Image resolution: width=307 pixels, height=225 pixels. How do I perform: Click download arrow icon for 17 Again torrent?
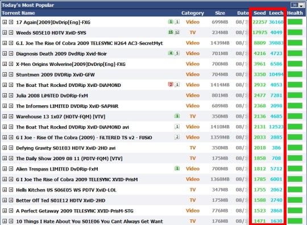[5, 22]
